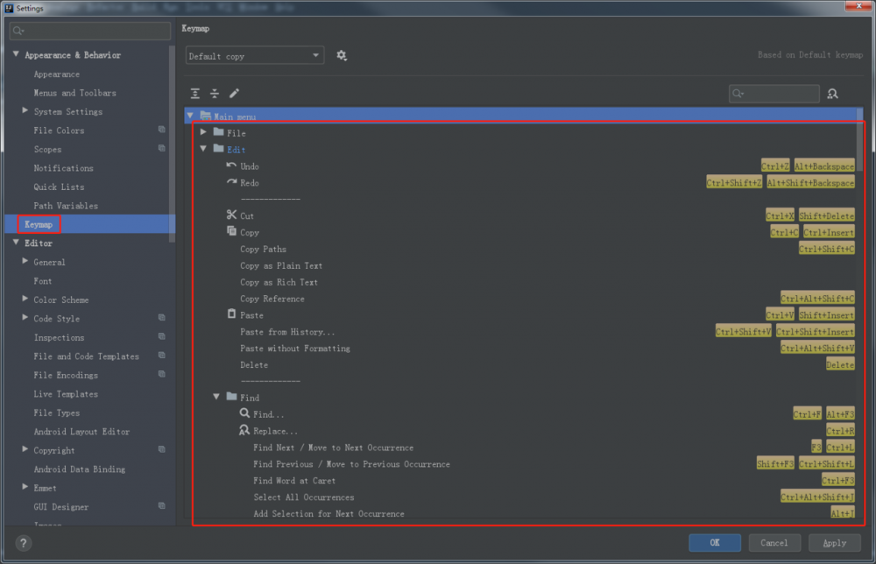Click the File folder icon in tree
Image resolution: width=876 pixels, height=564 pixels.
pyautogui.click(x=218, y=132)
